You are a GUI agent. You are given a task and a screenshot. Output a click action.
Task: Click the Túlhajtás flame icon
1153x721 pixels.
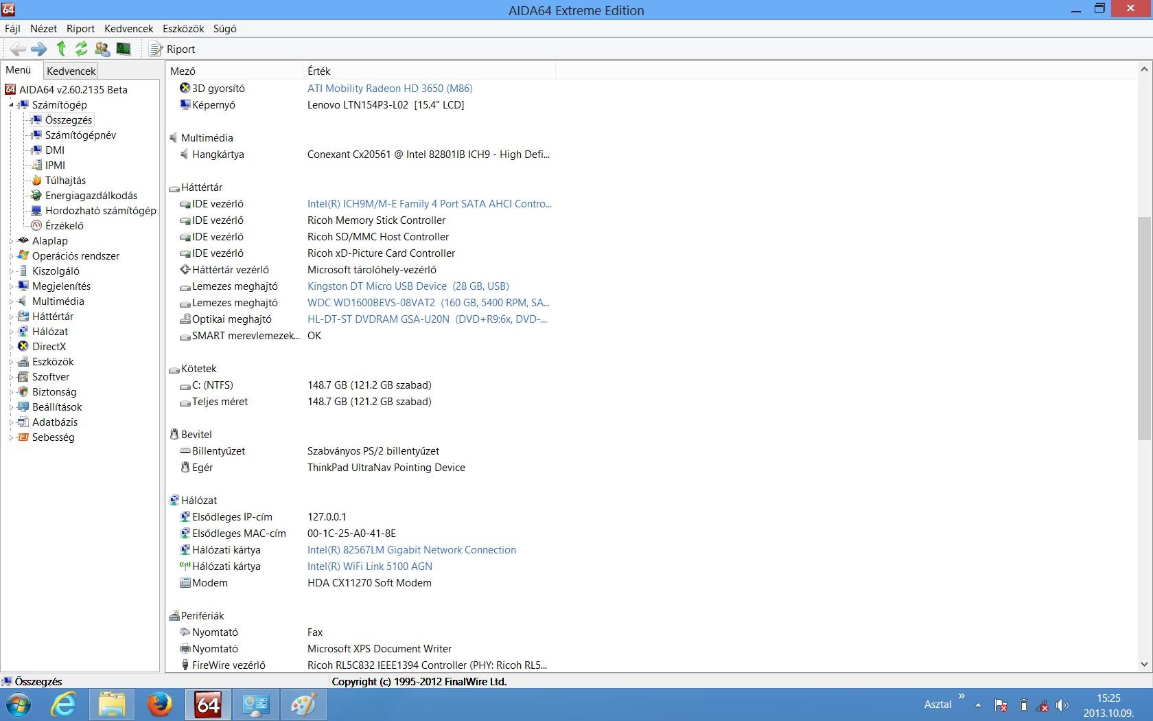pyautogui.click(x=36, y=181)
